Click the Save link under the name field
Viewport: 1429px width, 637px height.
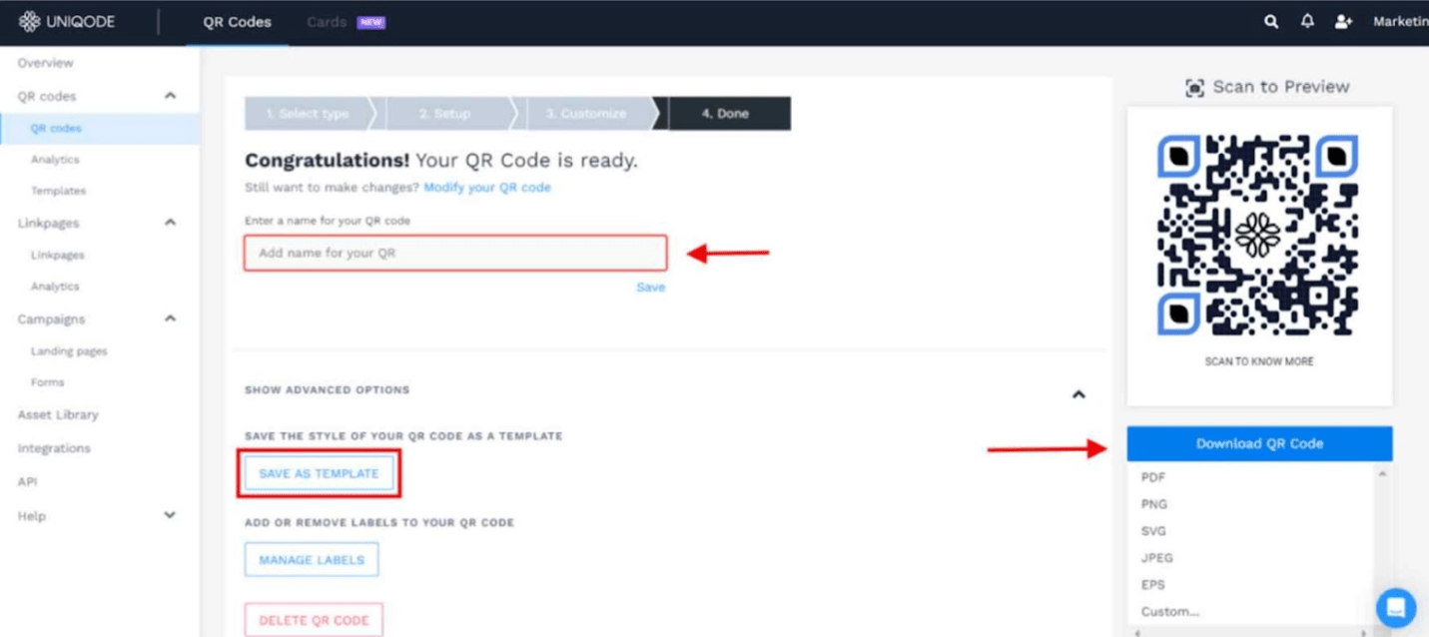point(651,288)
